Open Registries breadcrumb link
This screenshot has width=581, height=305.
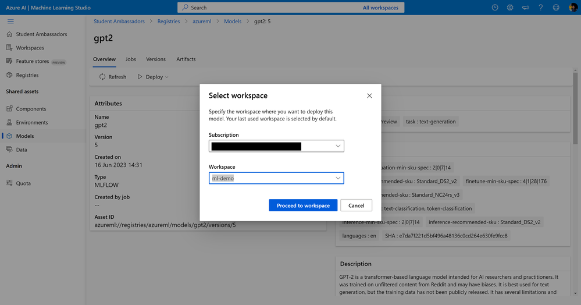169,22
